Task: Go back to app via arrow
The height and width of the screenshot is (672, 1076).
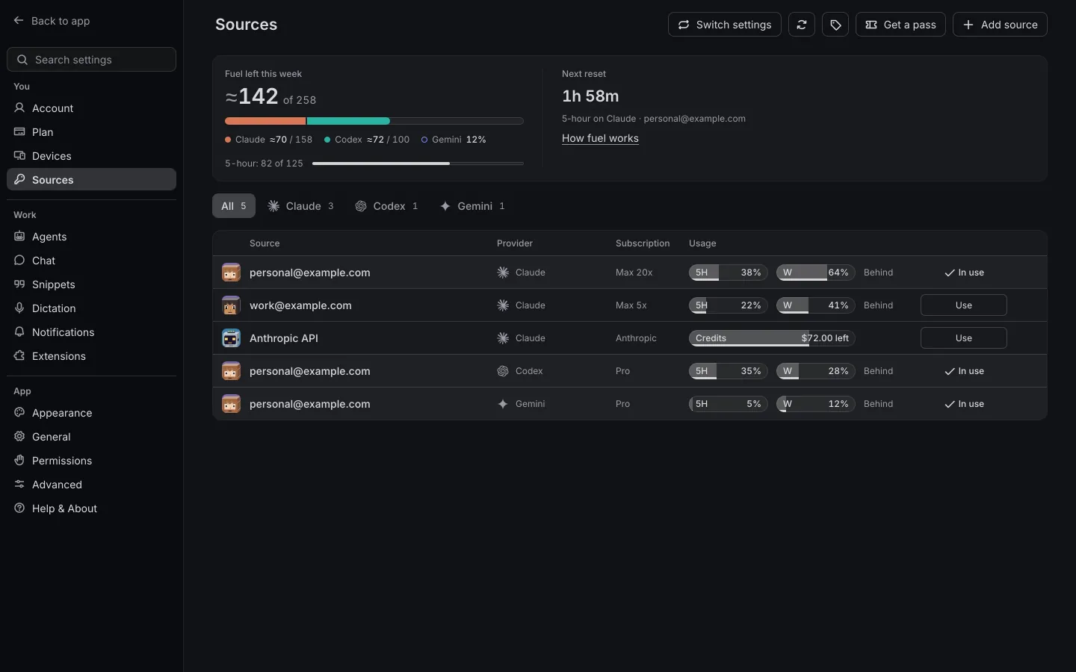Action: (19, 21)
